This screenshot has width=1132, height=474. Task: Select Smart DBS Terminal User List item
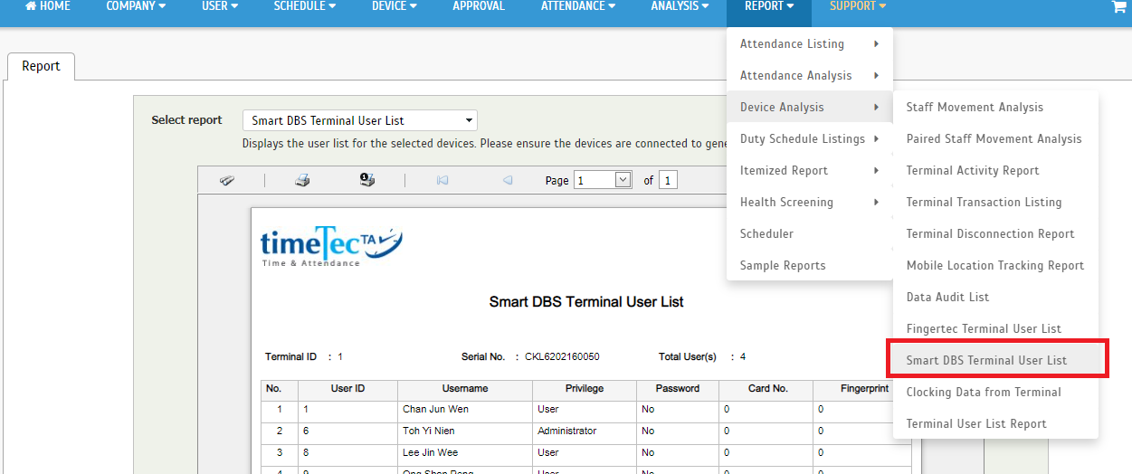[x=995, y=360]
